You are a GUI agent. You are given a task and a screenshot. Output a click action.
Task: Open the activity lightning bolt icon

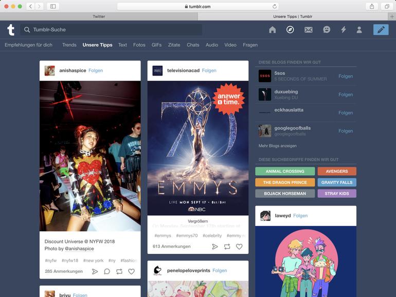click(x=343, y=30)
